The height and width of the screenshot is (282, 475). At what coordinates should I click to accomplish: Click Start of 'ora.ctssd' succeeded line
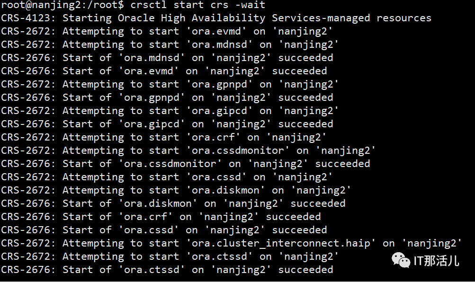167,270
